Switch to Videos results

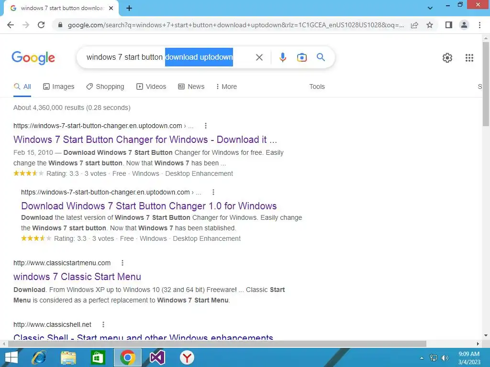pyautogui.click(x=151, y=86)
